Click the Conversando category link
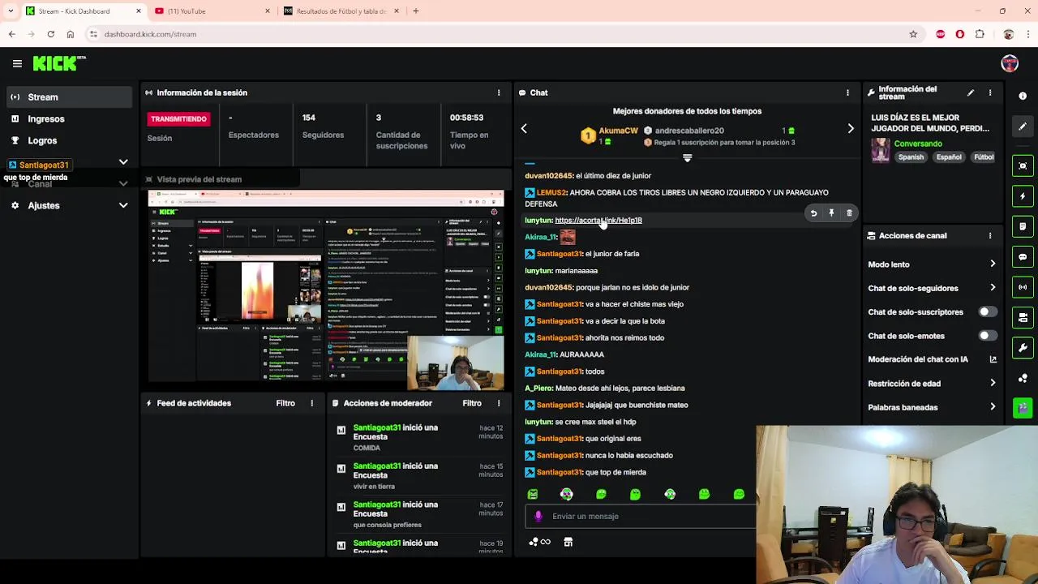The image size is (1038, 584). 918,144
